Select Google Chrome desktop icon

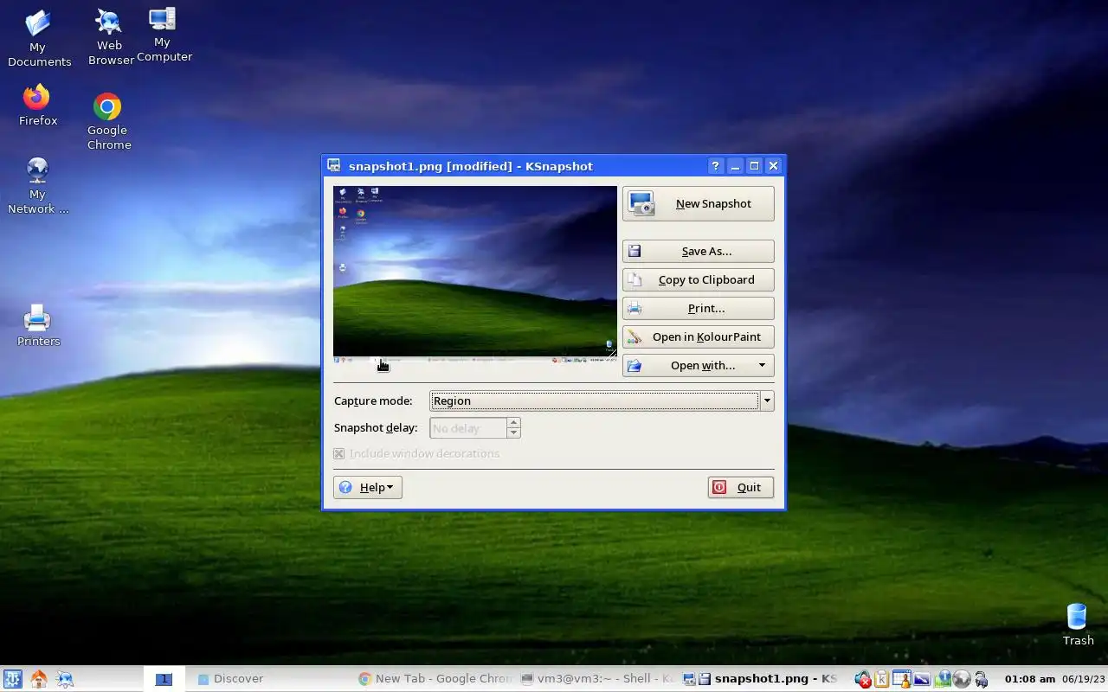(x=108, y=121)
